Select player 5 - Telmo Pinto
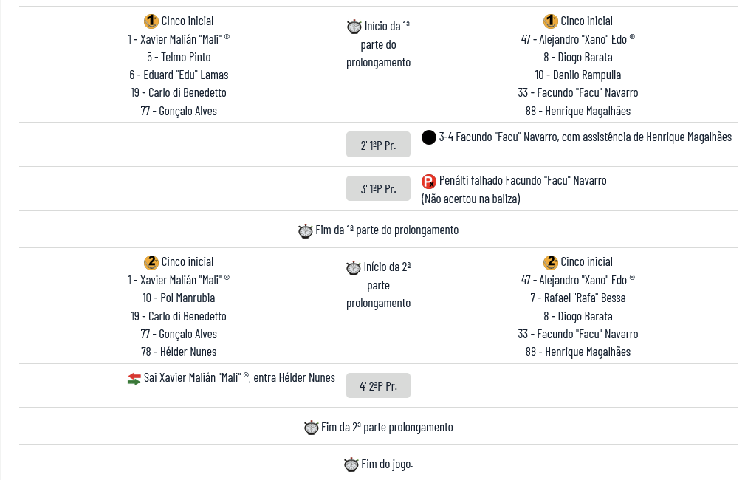This screenshot has height=480, width=745. pyautogui.click(x=179, y=57)
